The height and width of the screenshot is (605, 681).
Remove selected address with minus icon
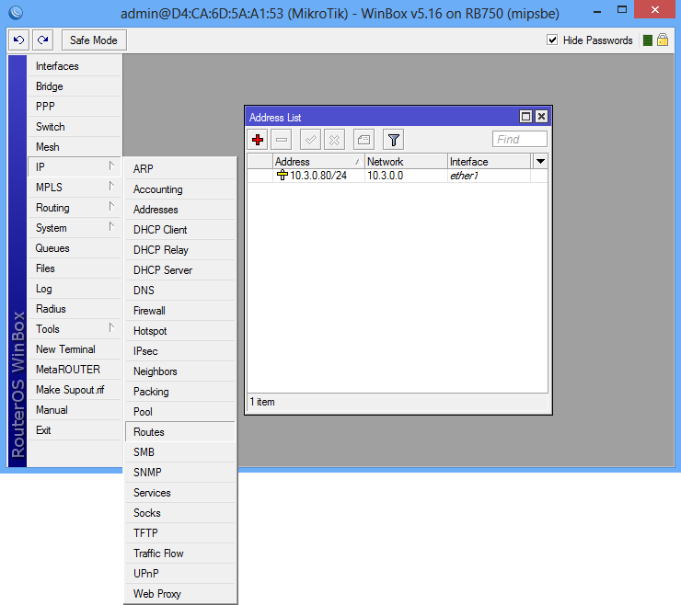coord(282,140)
